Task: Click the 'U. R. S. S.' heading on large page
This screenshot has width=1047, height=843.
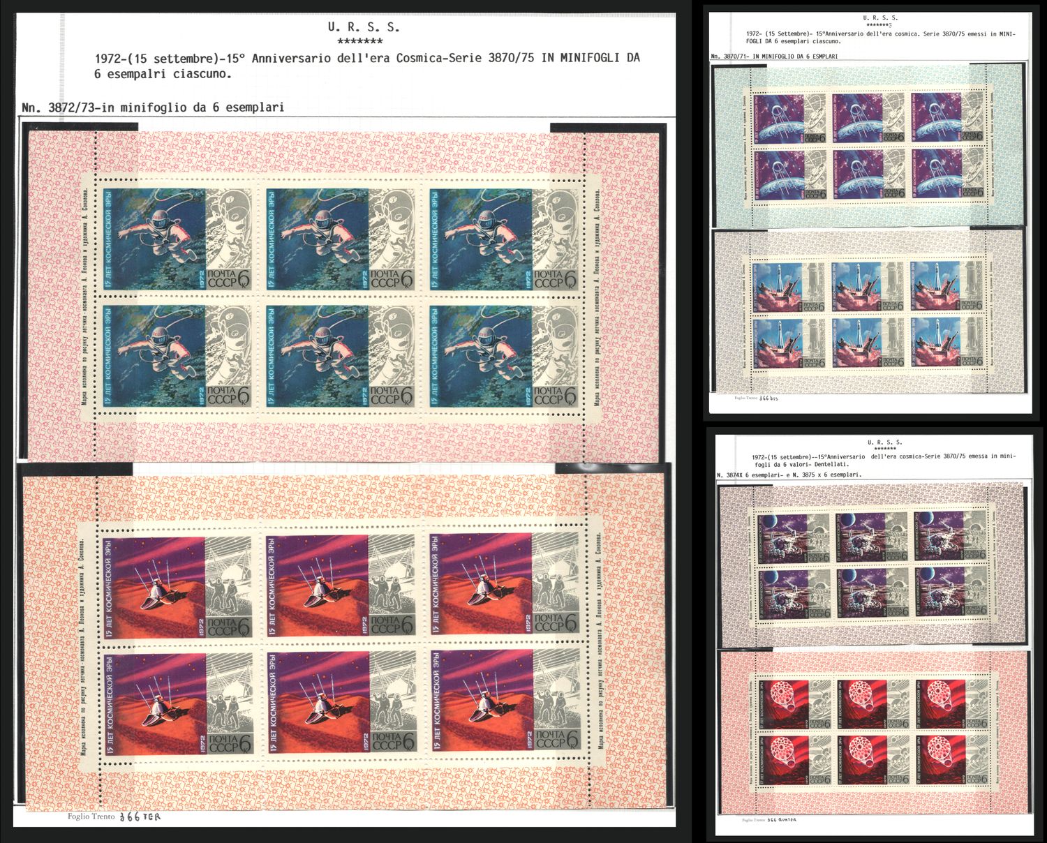Action: (363, 28)
